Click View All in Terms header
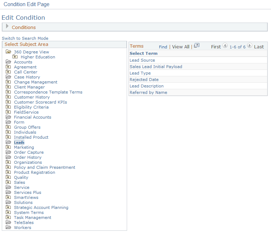This screenshot has width=271, height=234. pyautogui.click(x=181, y=47)
